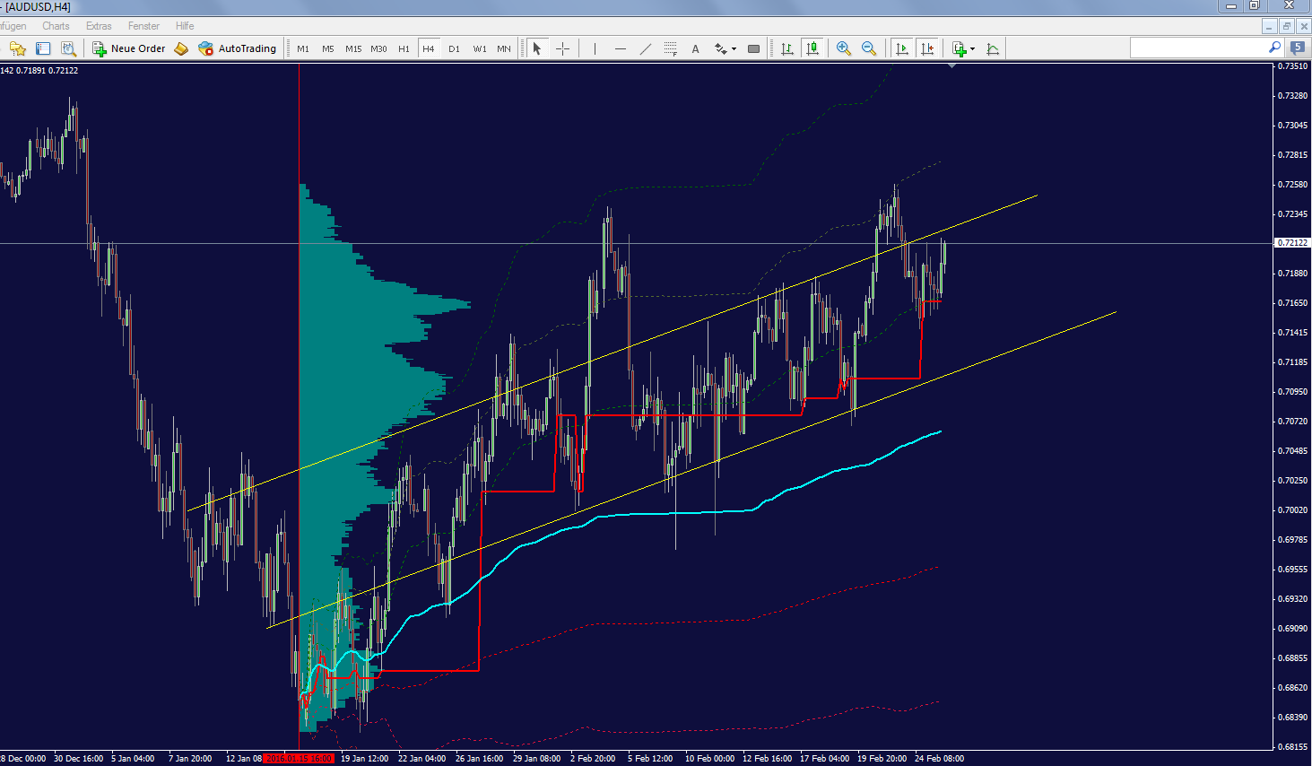Switch timeframe to MN
This screenshot has height=766, width=1312.
(504, 48)
